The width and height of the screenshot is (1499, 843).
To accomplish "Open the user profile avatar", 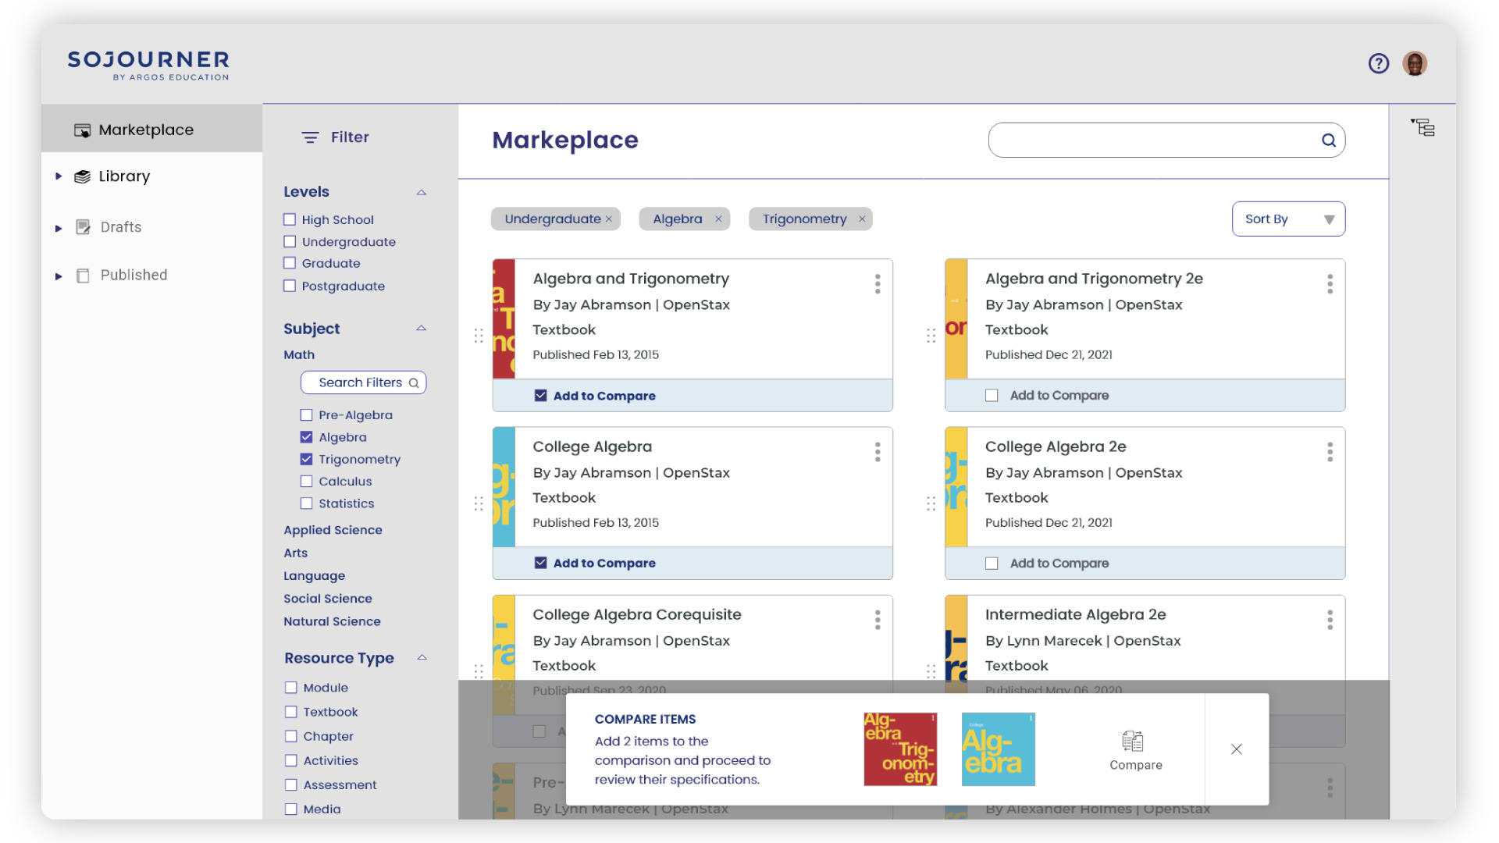I will tap(1415, 63).
